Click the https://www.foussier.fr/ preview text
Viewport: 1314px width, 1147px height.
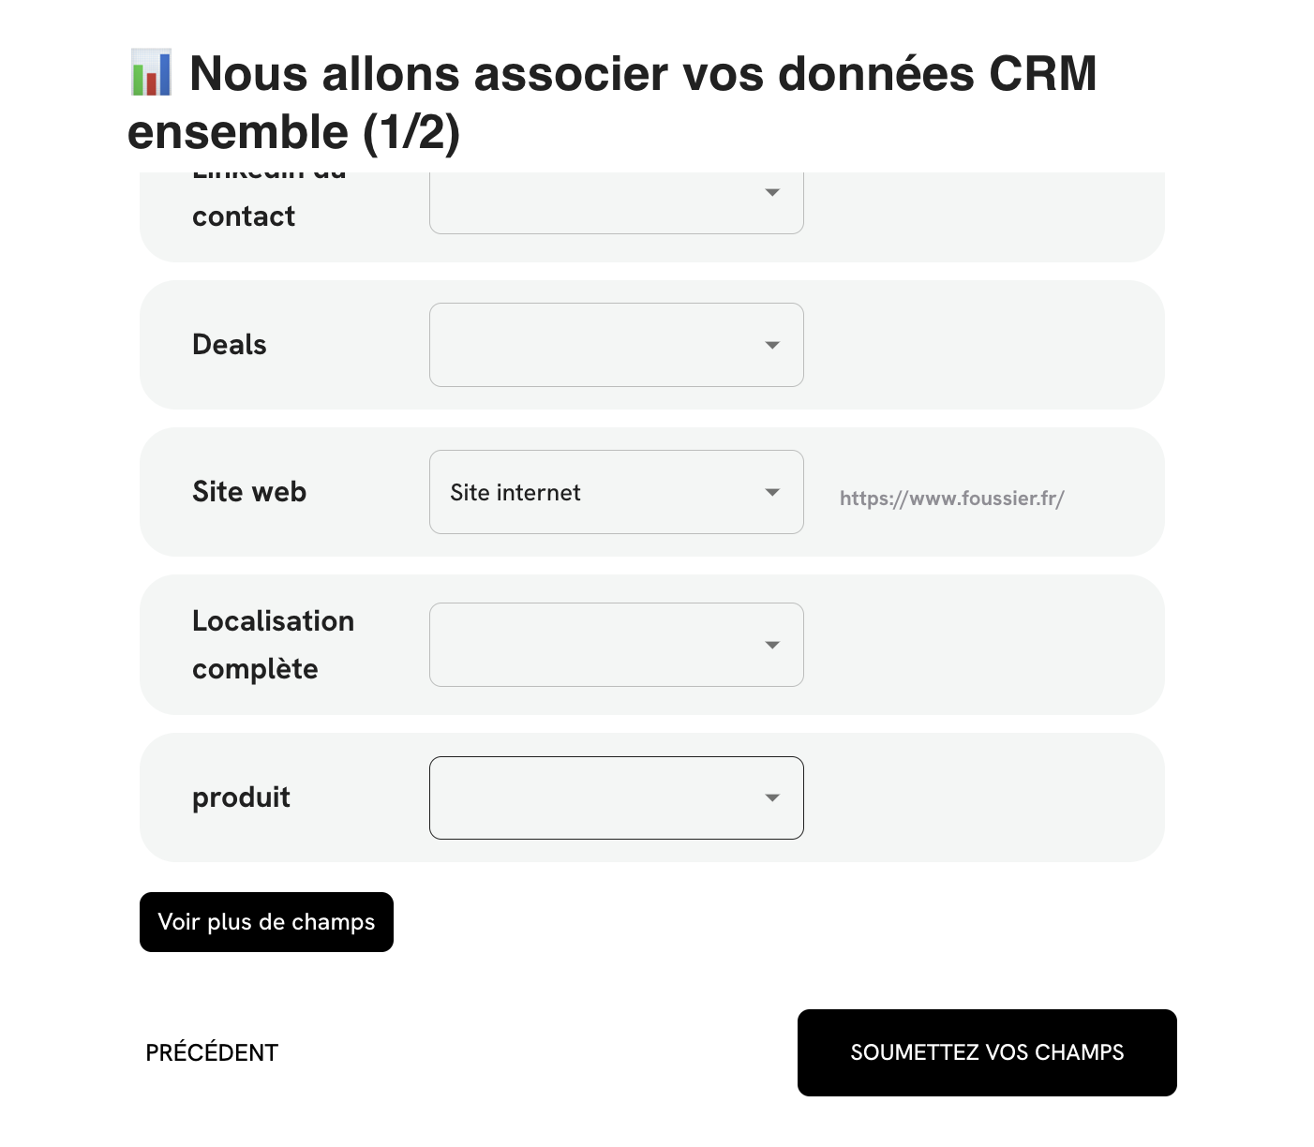pyautogui.click(x=951, y=499)
